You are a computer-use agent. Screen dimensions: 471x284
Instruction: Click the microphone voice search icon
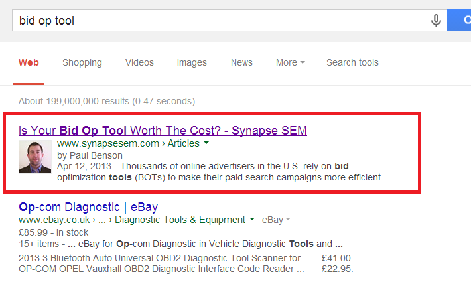[x=436, y=21]
